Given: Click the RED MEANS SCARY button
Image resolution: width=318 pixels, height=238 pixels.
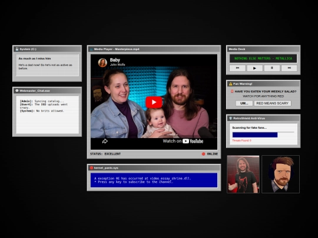Looking at the screenshot, I should coord(273,103).
